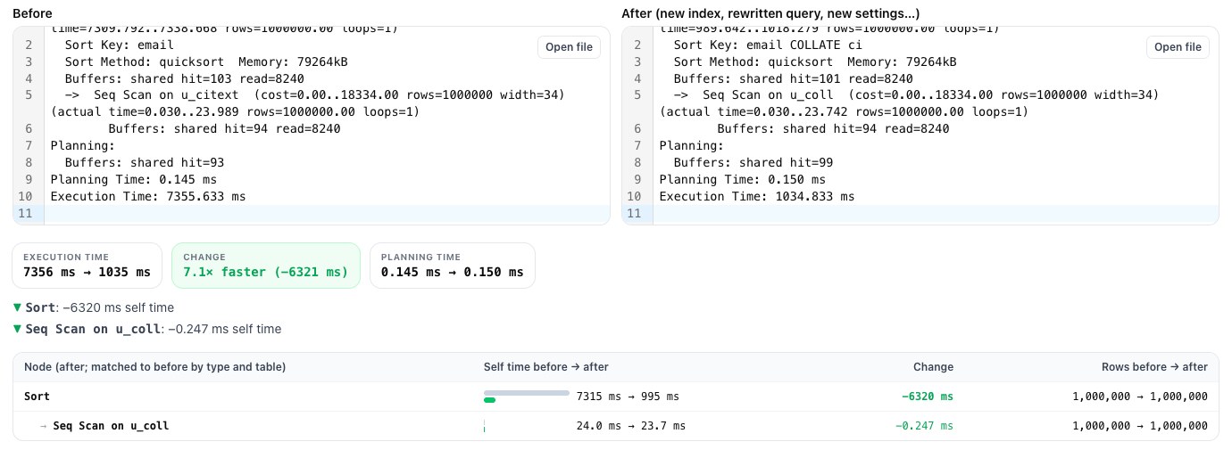
Task: Open file in the Before panel
Action: pos(569,47)
